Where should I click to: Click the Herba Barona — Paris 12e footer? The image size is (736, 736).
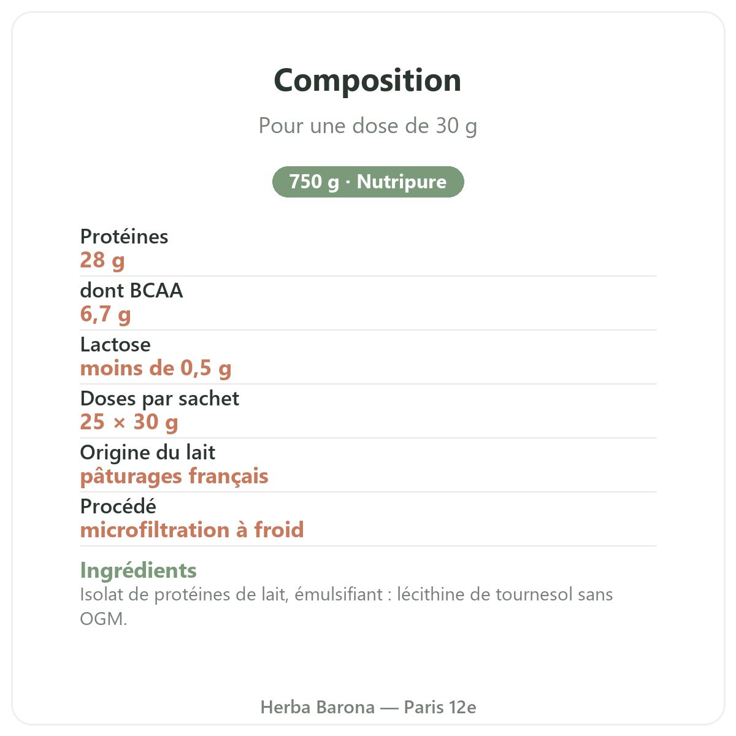(368, 707)
